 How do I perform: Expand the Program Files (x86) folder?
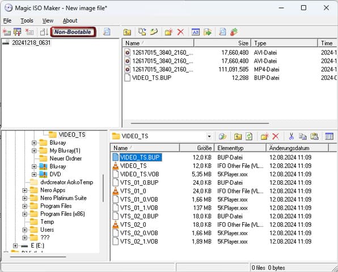[x=25, y=214]
